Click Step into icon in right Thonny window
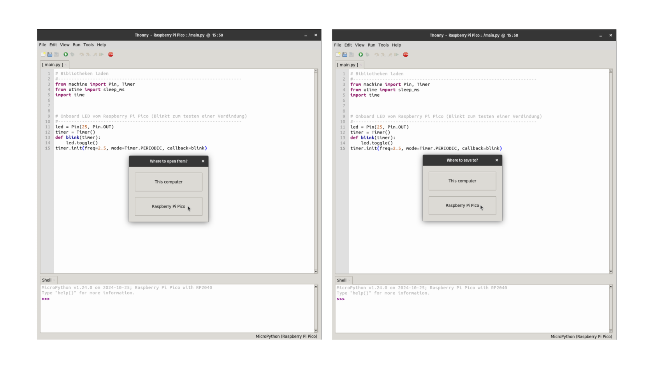654x368 pixels. pos(383,55)
